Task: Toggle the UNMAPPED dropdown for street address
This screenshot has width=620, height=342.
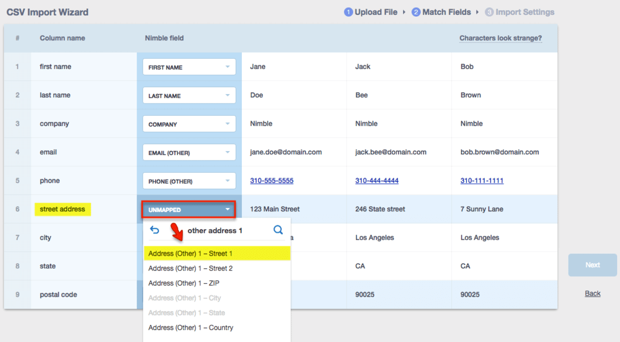Action: 189,210
